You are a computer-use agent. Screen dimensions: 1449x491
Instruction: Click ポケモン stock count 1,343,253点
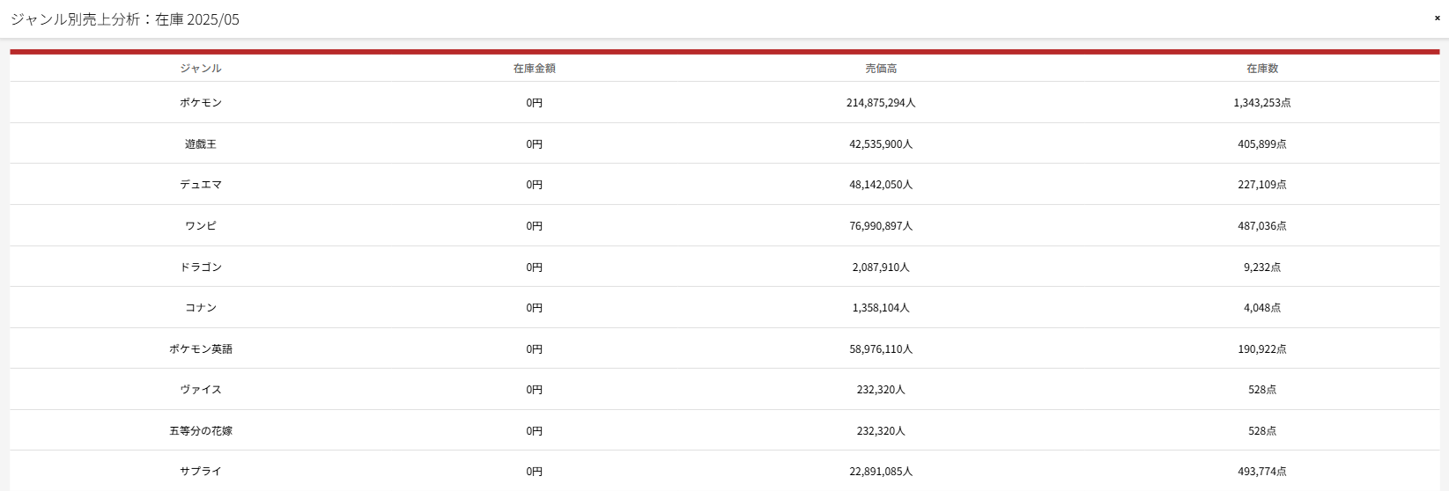point(1261,103)
